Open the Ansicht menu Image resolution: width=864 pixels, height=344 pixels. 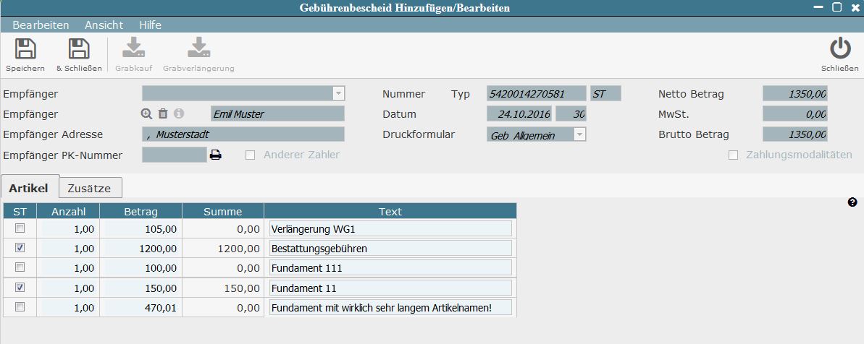pos(104,25)
